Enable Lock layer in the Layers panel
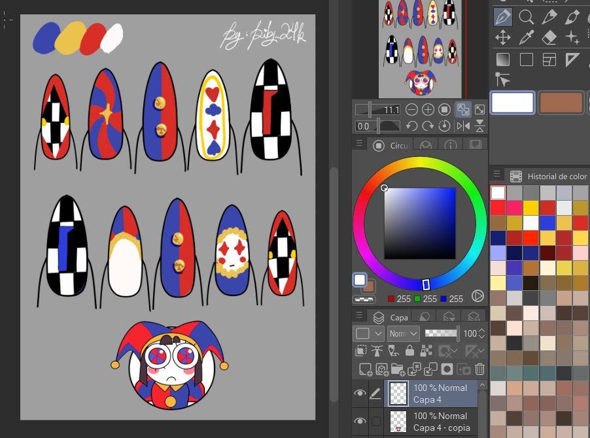Viewport: 590px width, 438px height. click(x=409, y=351)
